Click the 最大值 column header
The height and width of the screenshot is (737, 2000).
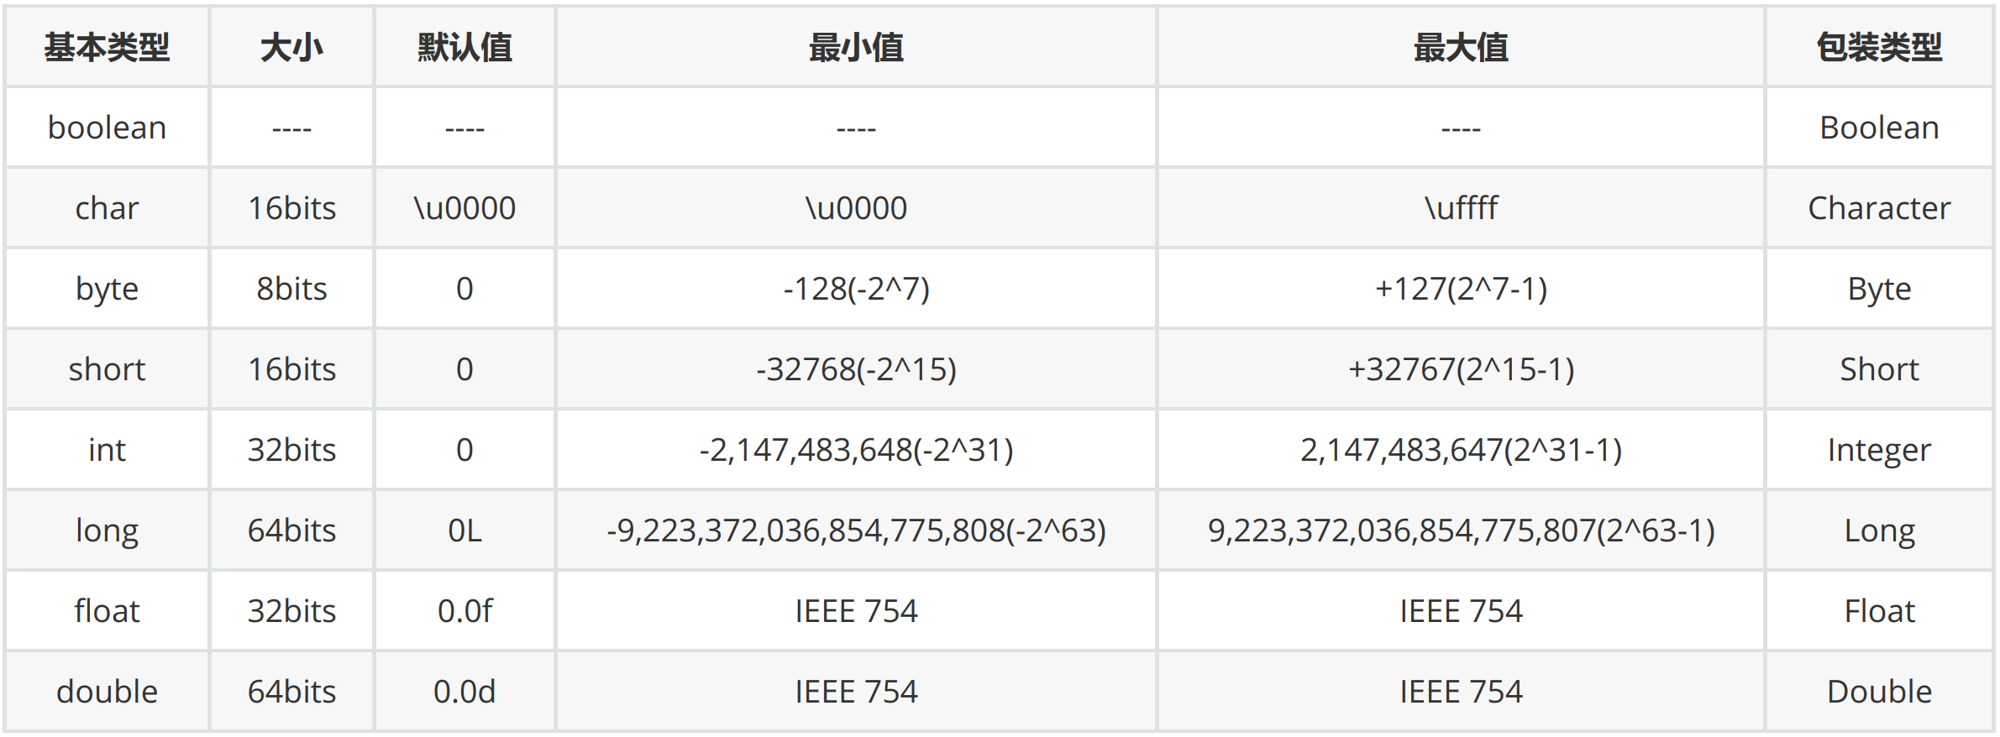(1461, 47)
